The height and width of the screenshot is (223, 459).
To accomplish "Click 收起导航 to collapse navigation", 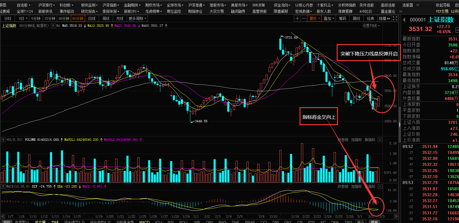I will tap(443, 5).
